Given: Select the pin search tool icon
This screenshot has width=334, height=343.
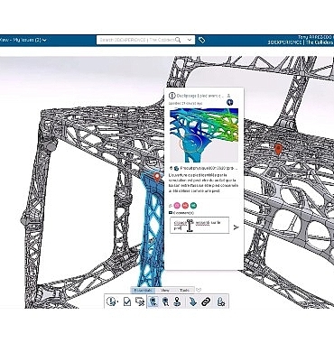Looking at the screenshot, I should [165, 301].
